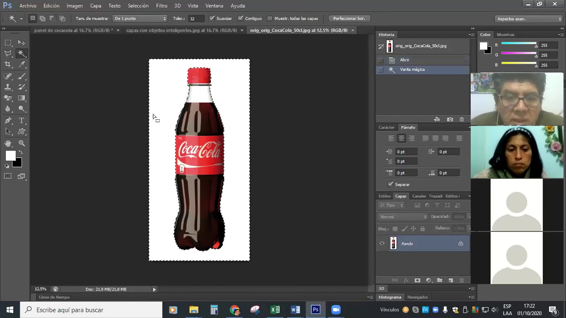This screenshot has width=566, height=318.
Task: Toggle the Contiguo checkbox
Action: (x=241, y=19)
